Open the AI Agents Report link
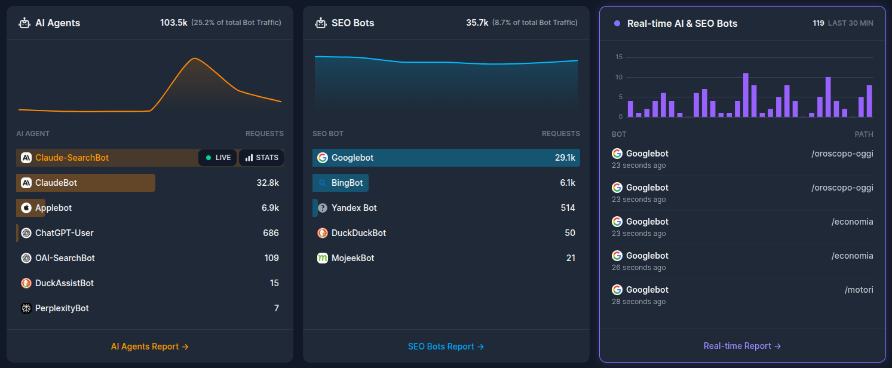The image size is (892, 368). [x=150, y=346]
